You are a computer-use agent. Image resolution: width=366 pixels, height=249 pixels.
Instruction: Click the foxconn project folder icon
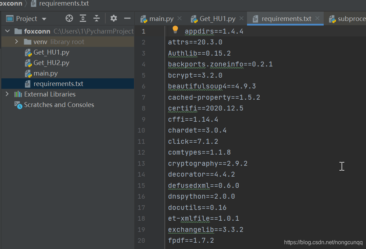tap(18, 31)
